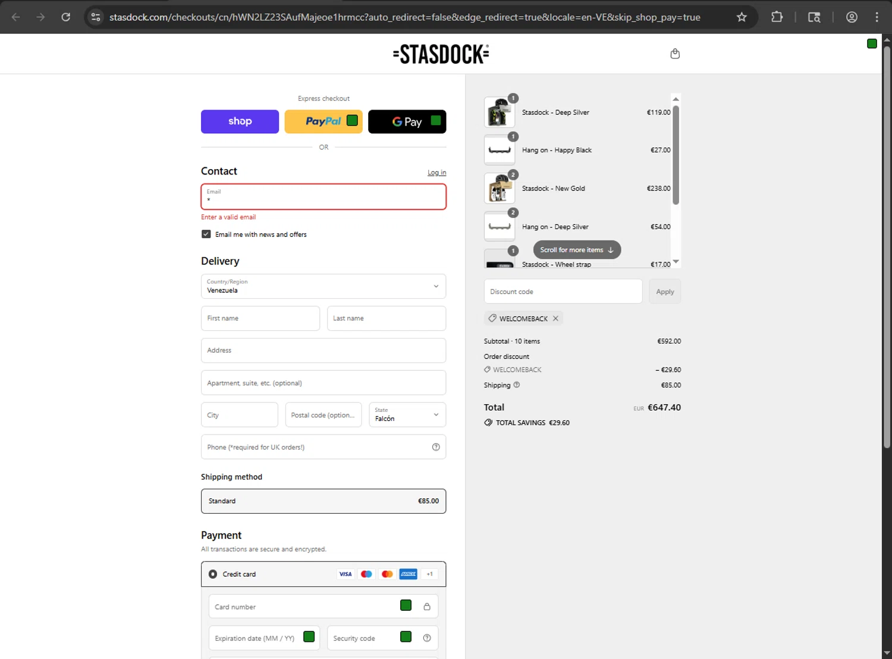
Task: Click TOTAL SAVINGS €29.60 text
Action: click(x=532, y=423)
